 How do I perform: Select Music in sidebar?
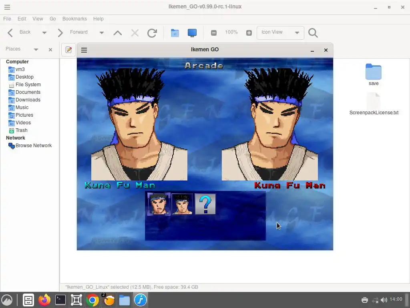pyautogui.click(x=18, y=107)
